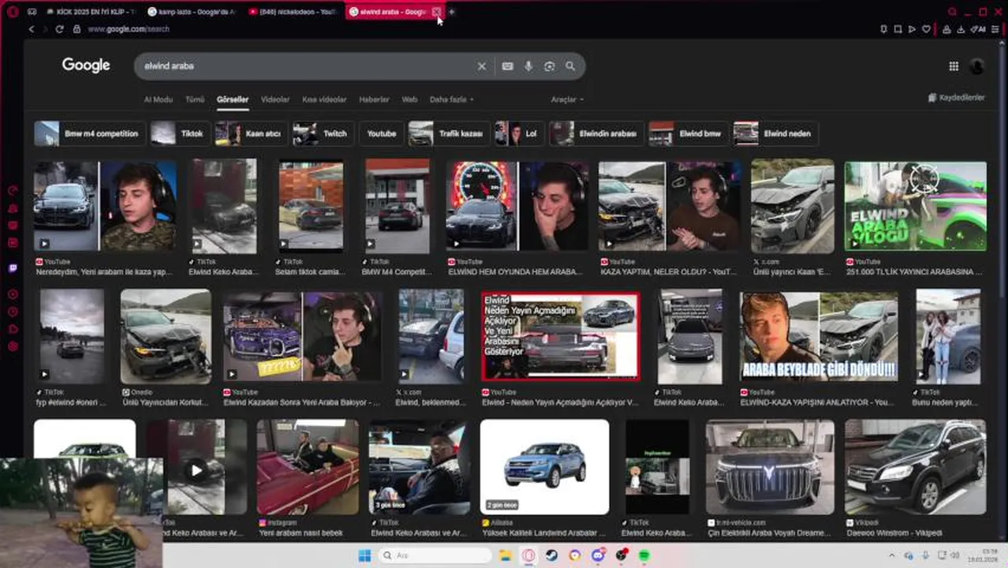Open Çin Elektrikli Araba Voyah image result

[x=770, y=467]
